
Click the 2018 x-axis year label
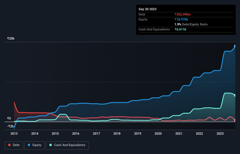click(x=117, y=134)
